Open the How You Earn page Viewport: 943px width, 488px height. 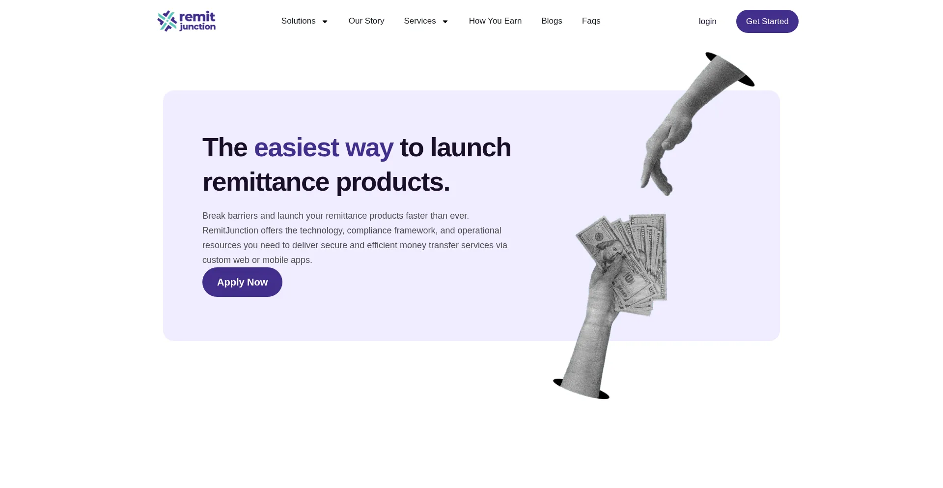coord(495,21)
